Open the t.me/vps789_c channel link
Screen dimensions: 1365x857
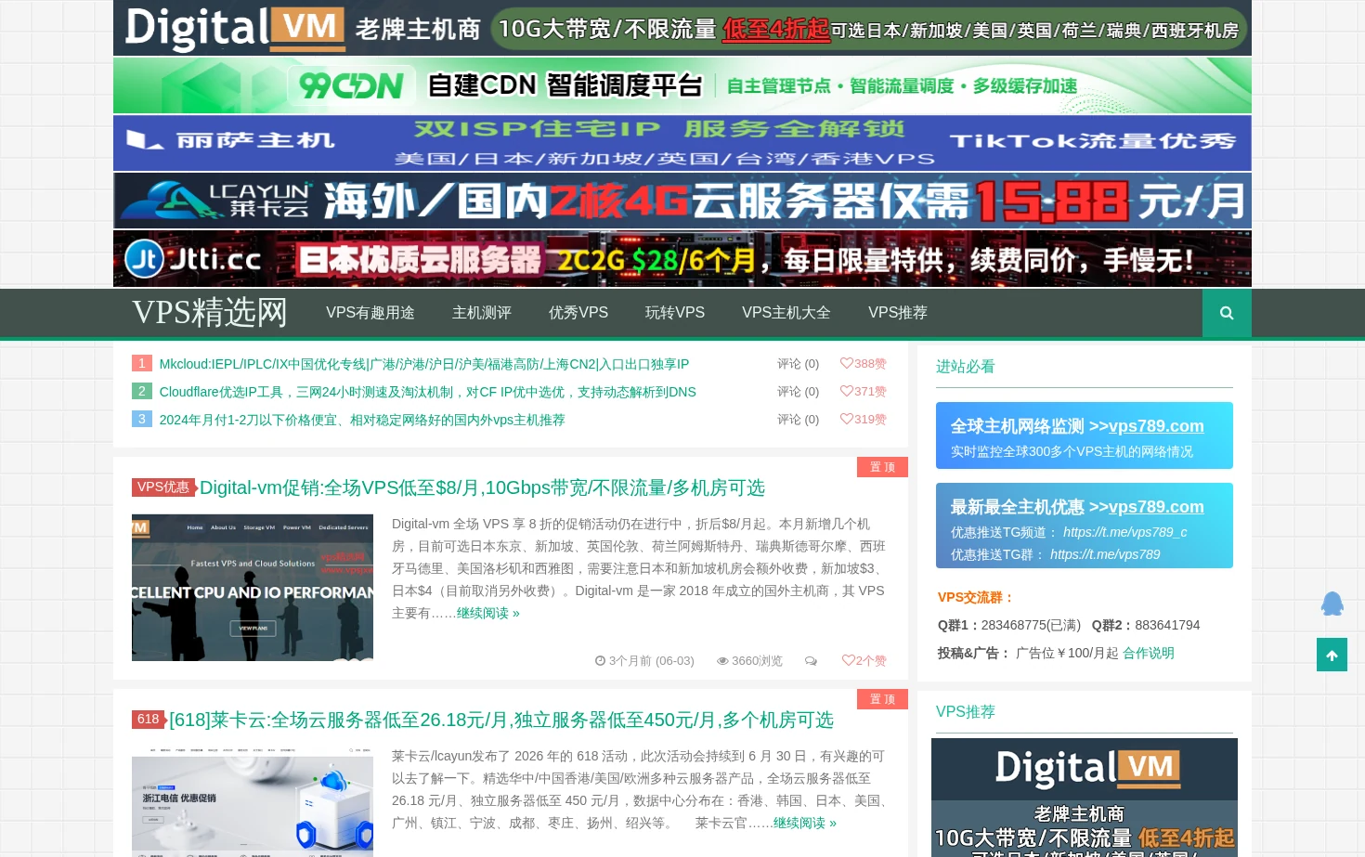(x=1125, y=532)
